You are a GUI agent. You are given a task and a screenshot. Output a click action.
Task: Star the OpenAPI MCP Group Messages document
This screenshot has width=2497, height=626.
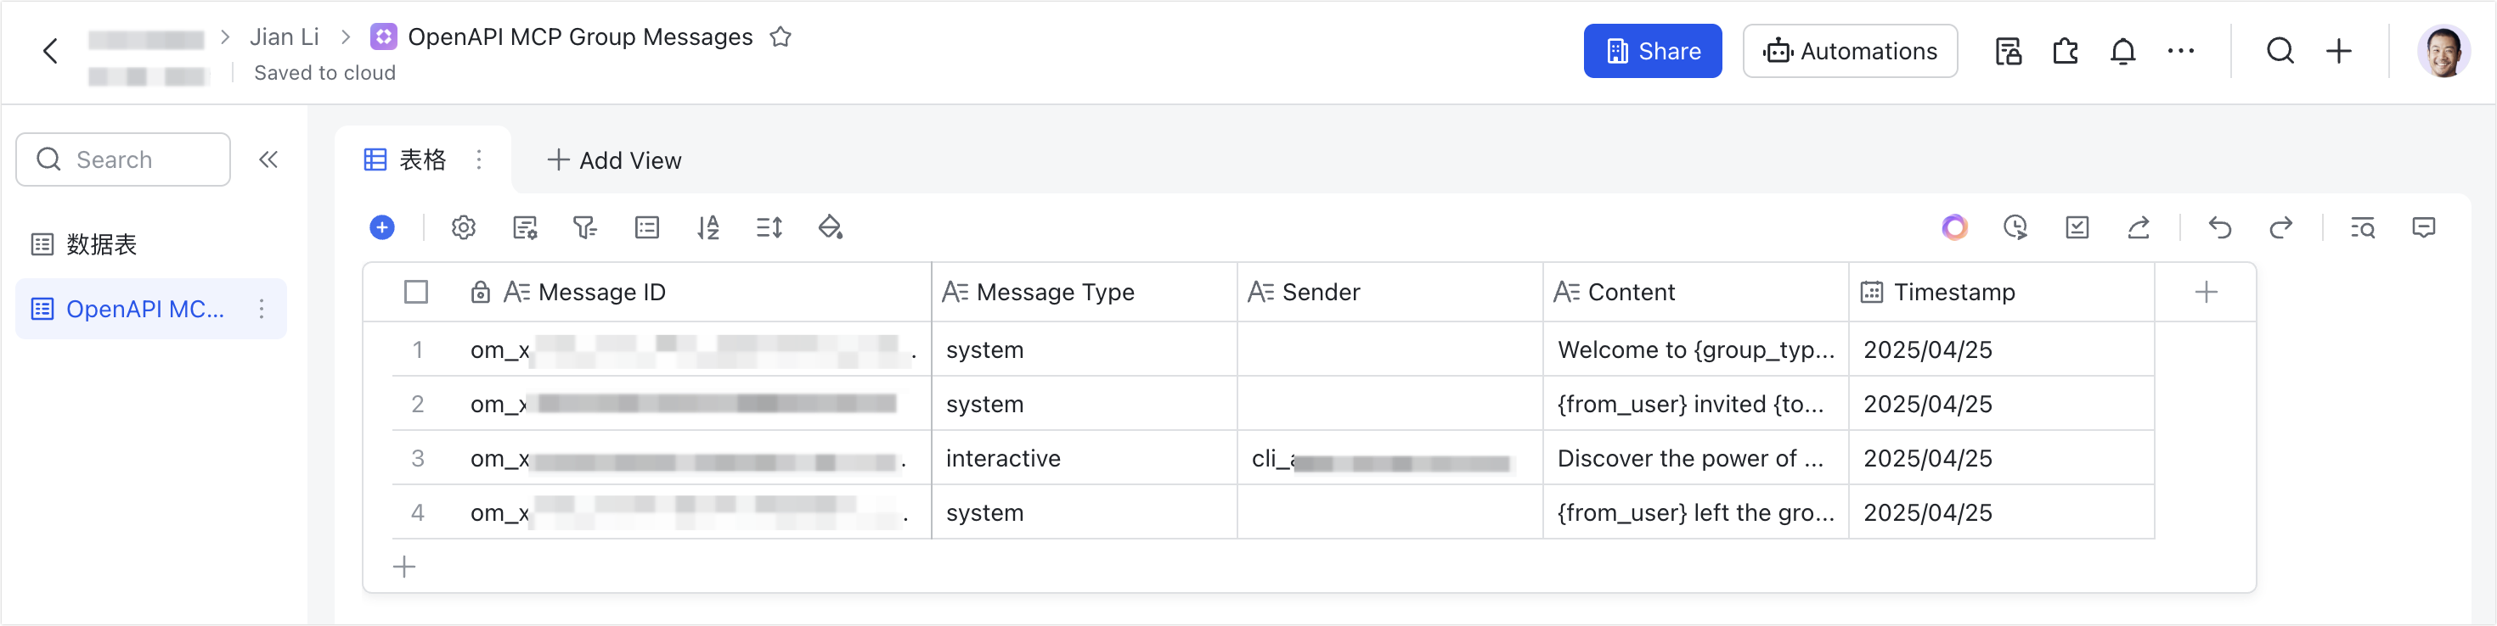click(x=781, y=36)
